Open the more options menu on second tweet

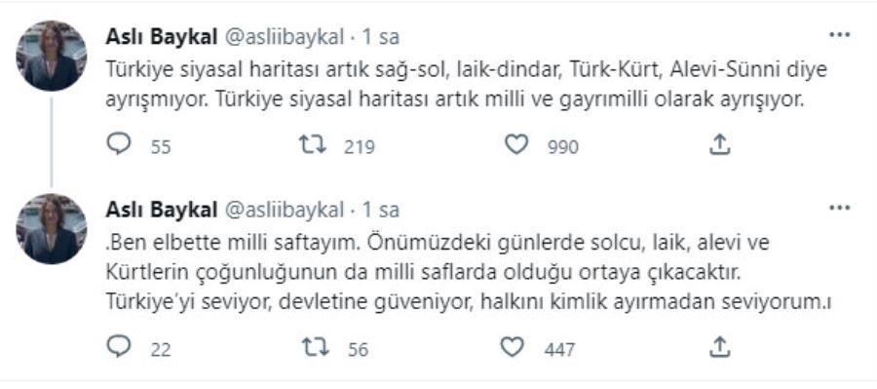pos(840,209)
